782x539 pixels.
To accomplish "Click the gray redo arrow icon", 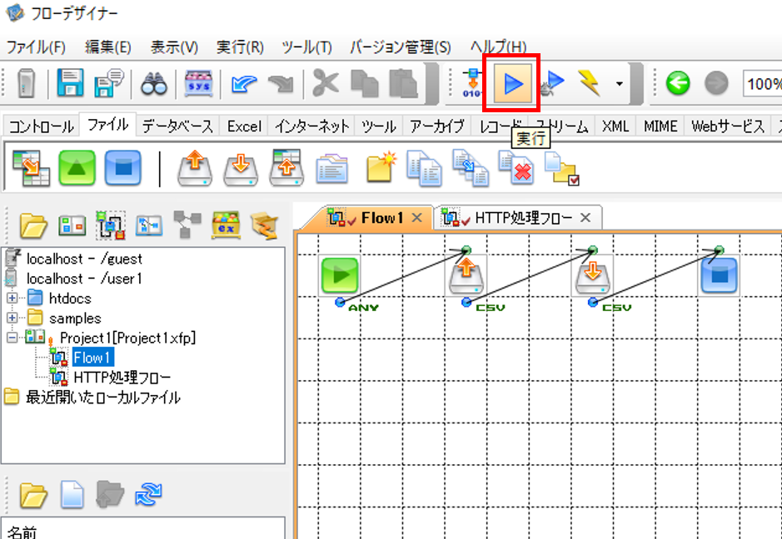I will 281,84.
